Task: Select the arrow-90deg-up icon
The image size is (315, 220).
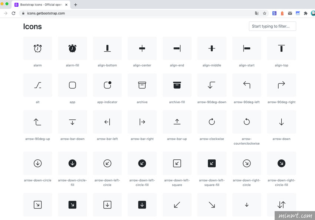Action: pos(37,122)
